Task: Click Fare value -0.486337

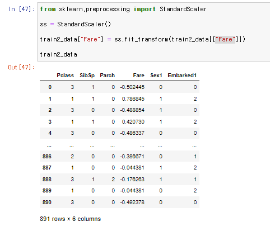Action: pos(132,133)
